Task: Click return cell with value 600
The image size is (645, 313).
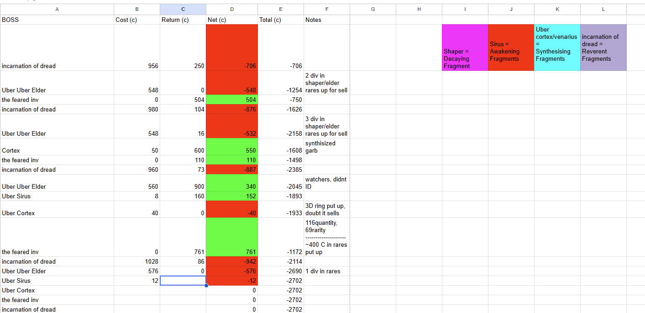Action: 183,147
